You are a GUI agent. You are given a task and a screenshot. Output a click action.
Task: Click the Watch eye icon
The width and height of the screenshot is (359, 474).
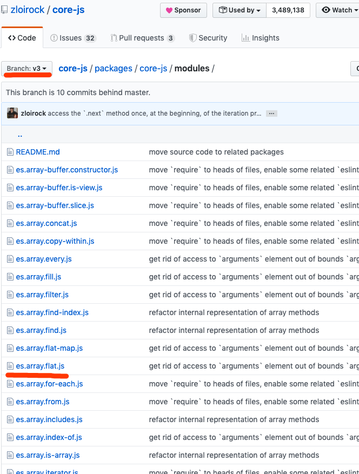tap(325, 10)
